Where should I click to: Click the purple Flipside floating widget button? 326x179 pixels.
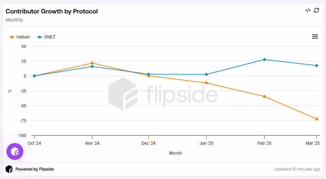(x=15, y=151)
